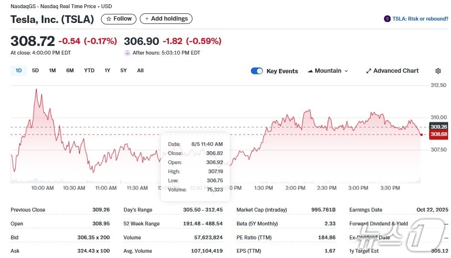Click the 309.26 previous close price label
Image resolution: width=451 pixels, height=258 pixels.
coord(439,127)
